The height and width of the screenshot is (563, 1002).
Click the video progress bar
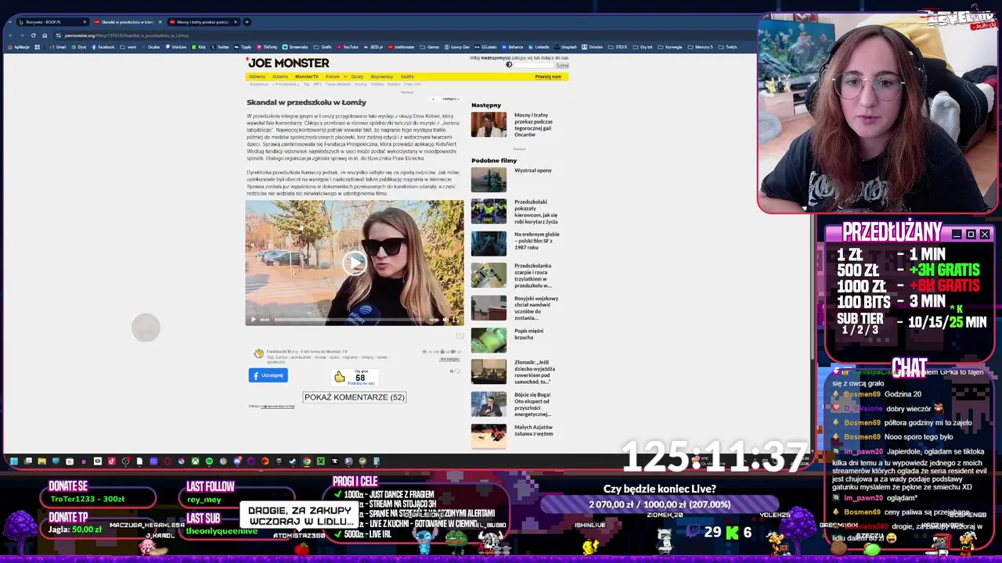(349, 319)
